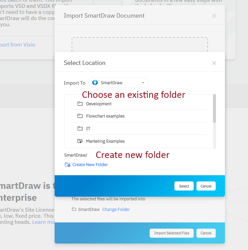Click folder icon beside SmartDraw destination
This screenshot has height=250, width=248.
74,209
